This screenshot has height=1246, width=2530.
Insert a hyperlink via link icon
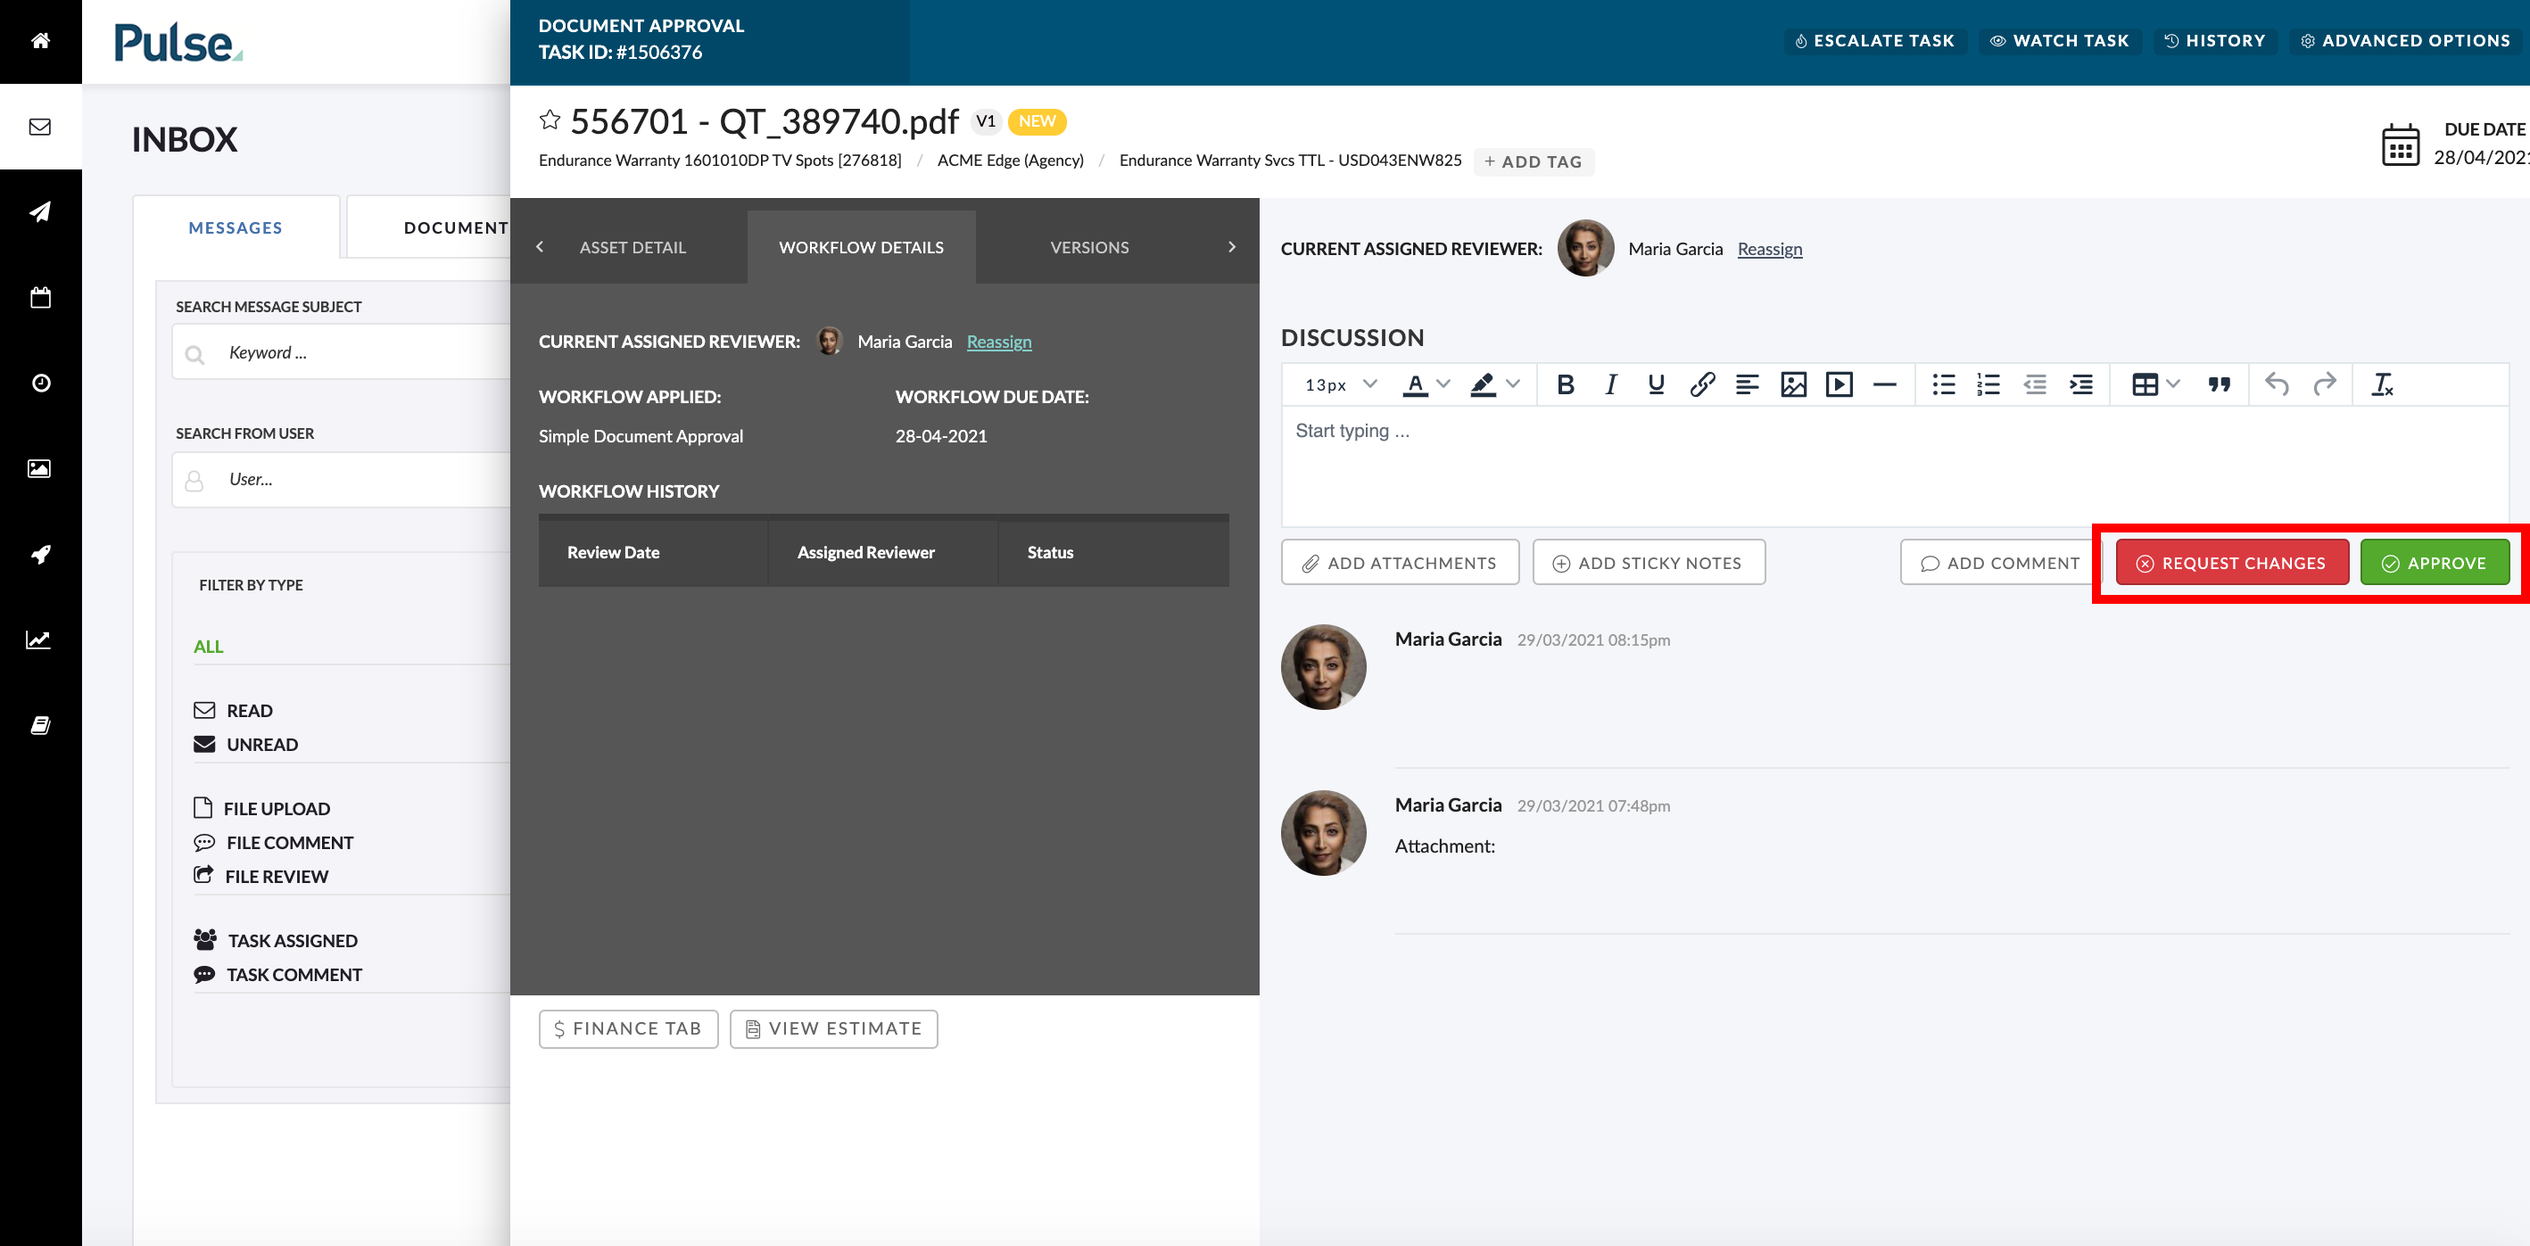coord(1702,385)
